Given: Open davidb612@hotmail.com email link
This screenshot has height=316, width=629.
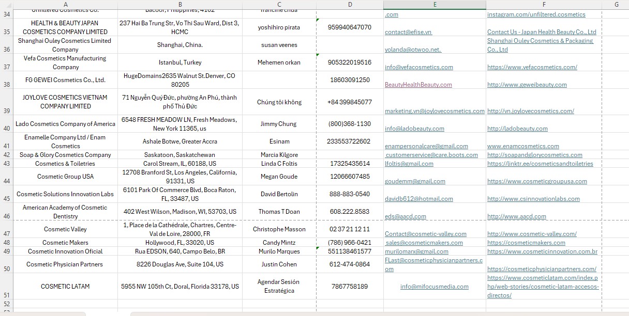Looking at the screenshot, I should [419, 199].
